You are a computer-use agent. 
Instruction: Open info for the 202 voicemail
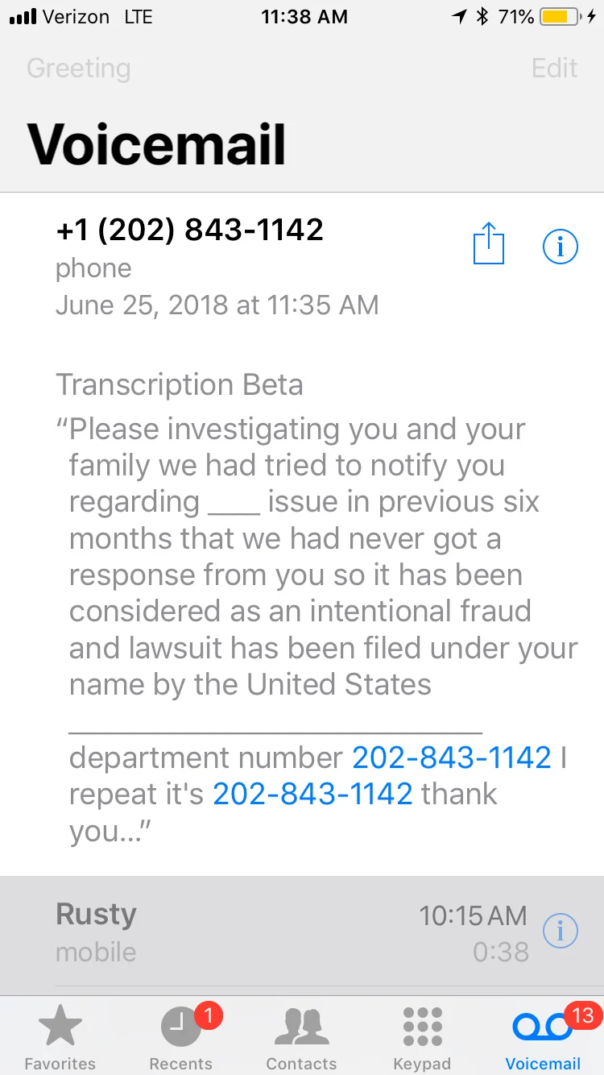561,246
